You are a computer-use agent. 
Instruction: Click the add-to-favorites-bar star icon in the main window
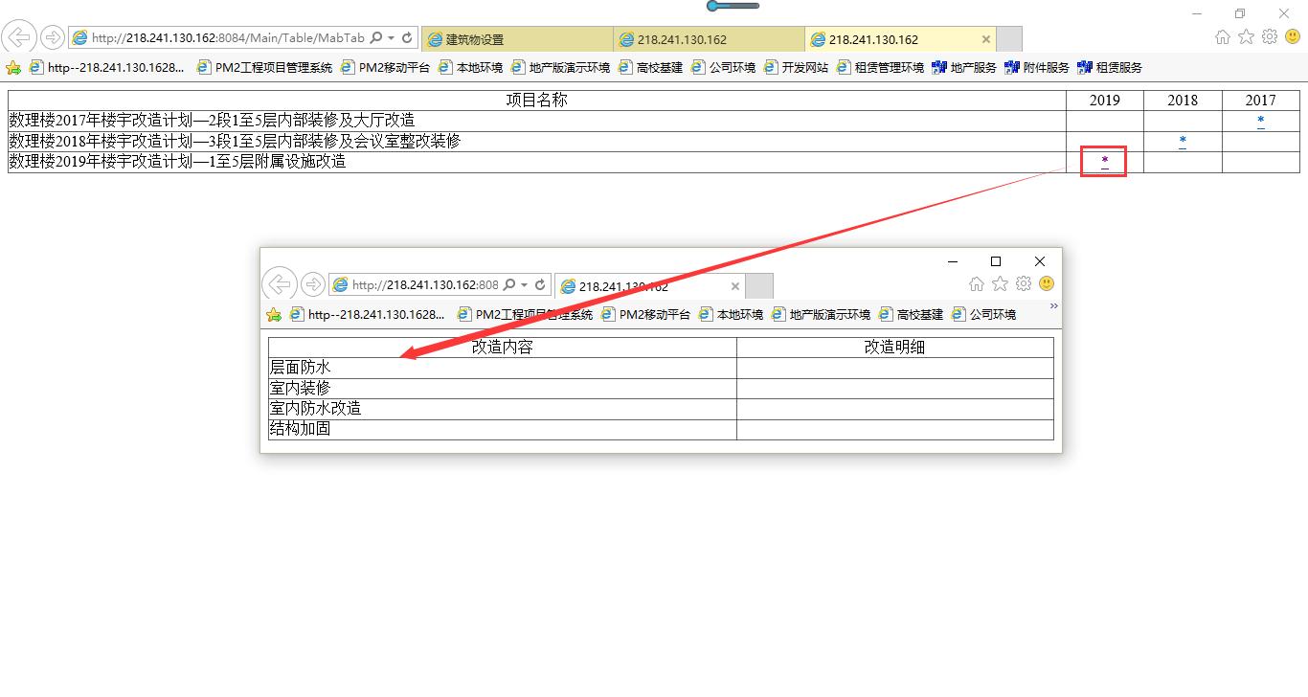(13, 68)
